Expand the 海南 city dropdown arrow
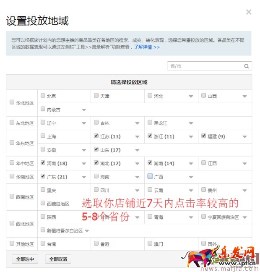Image resolution: width=260 pixels, height=272 pixels. 137,177
